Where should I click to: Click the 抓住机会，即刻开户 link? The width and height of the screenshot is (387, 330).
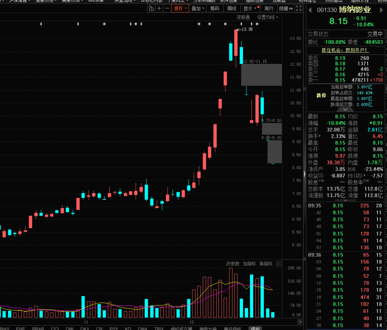pos(344,50)
